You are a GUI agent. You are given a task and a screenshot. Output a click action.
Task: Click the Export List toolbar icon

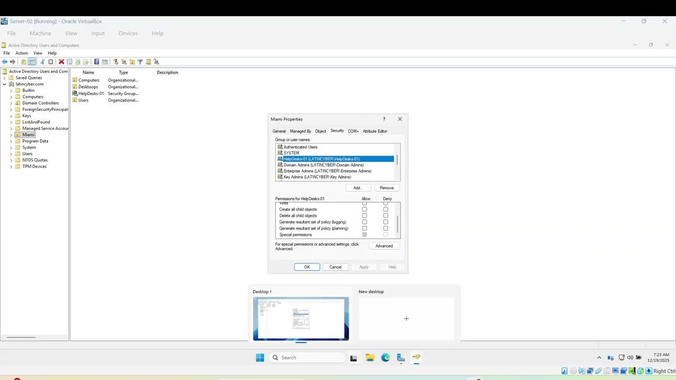coord(86,62)
